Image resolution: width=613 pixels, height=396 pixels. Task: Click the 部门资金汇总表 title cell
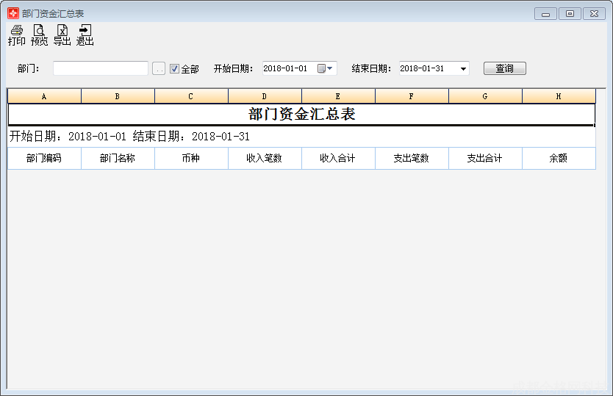(x=301, y=115)
